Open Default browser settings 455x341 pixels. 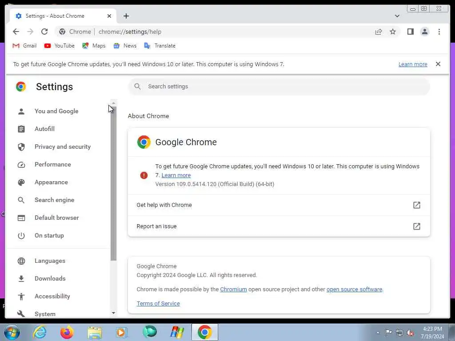[57, 218]
